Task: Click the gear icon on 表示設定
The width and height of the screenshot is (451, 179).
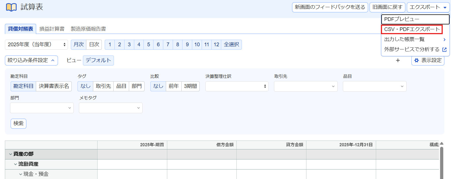Action: click(x=417, y=60)
